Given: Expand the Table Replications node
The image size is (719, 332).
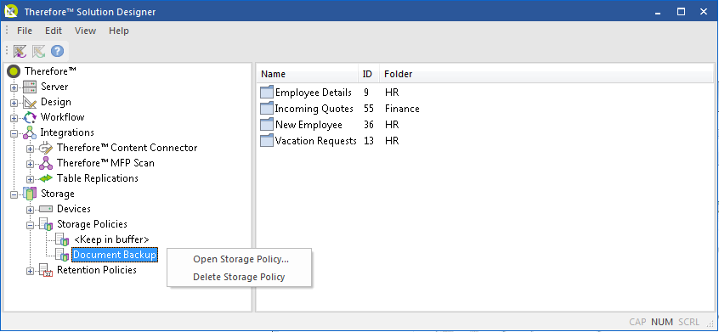Looking at the screenshot, I should pyautogui.click(x=31, y=179).
